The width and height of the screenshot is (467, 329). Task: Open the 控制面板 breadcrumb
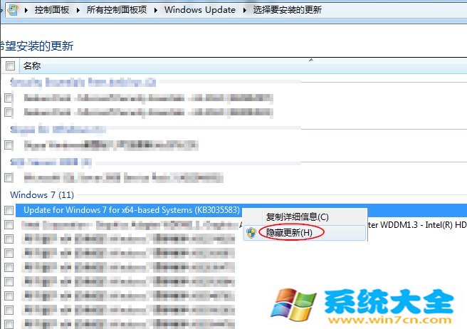tap(52, 10)
